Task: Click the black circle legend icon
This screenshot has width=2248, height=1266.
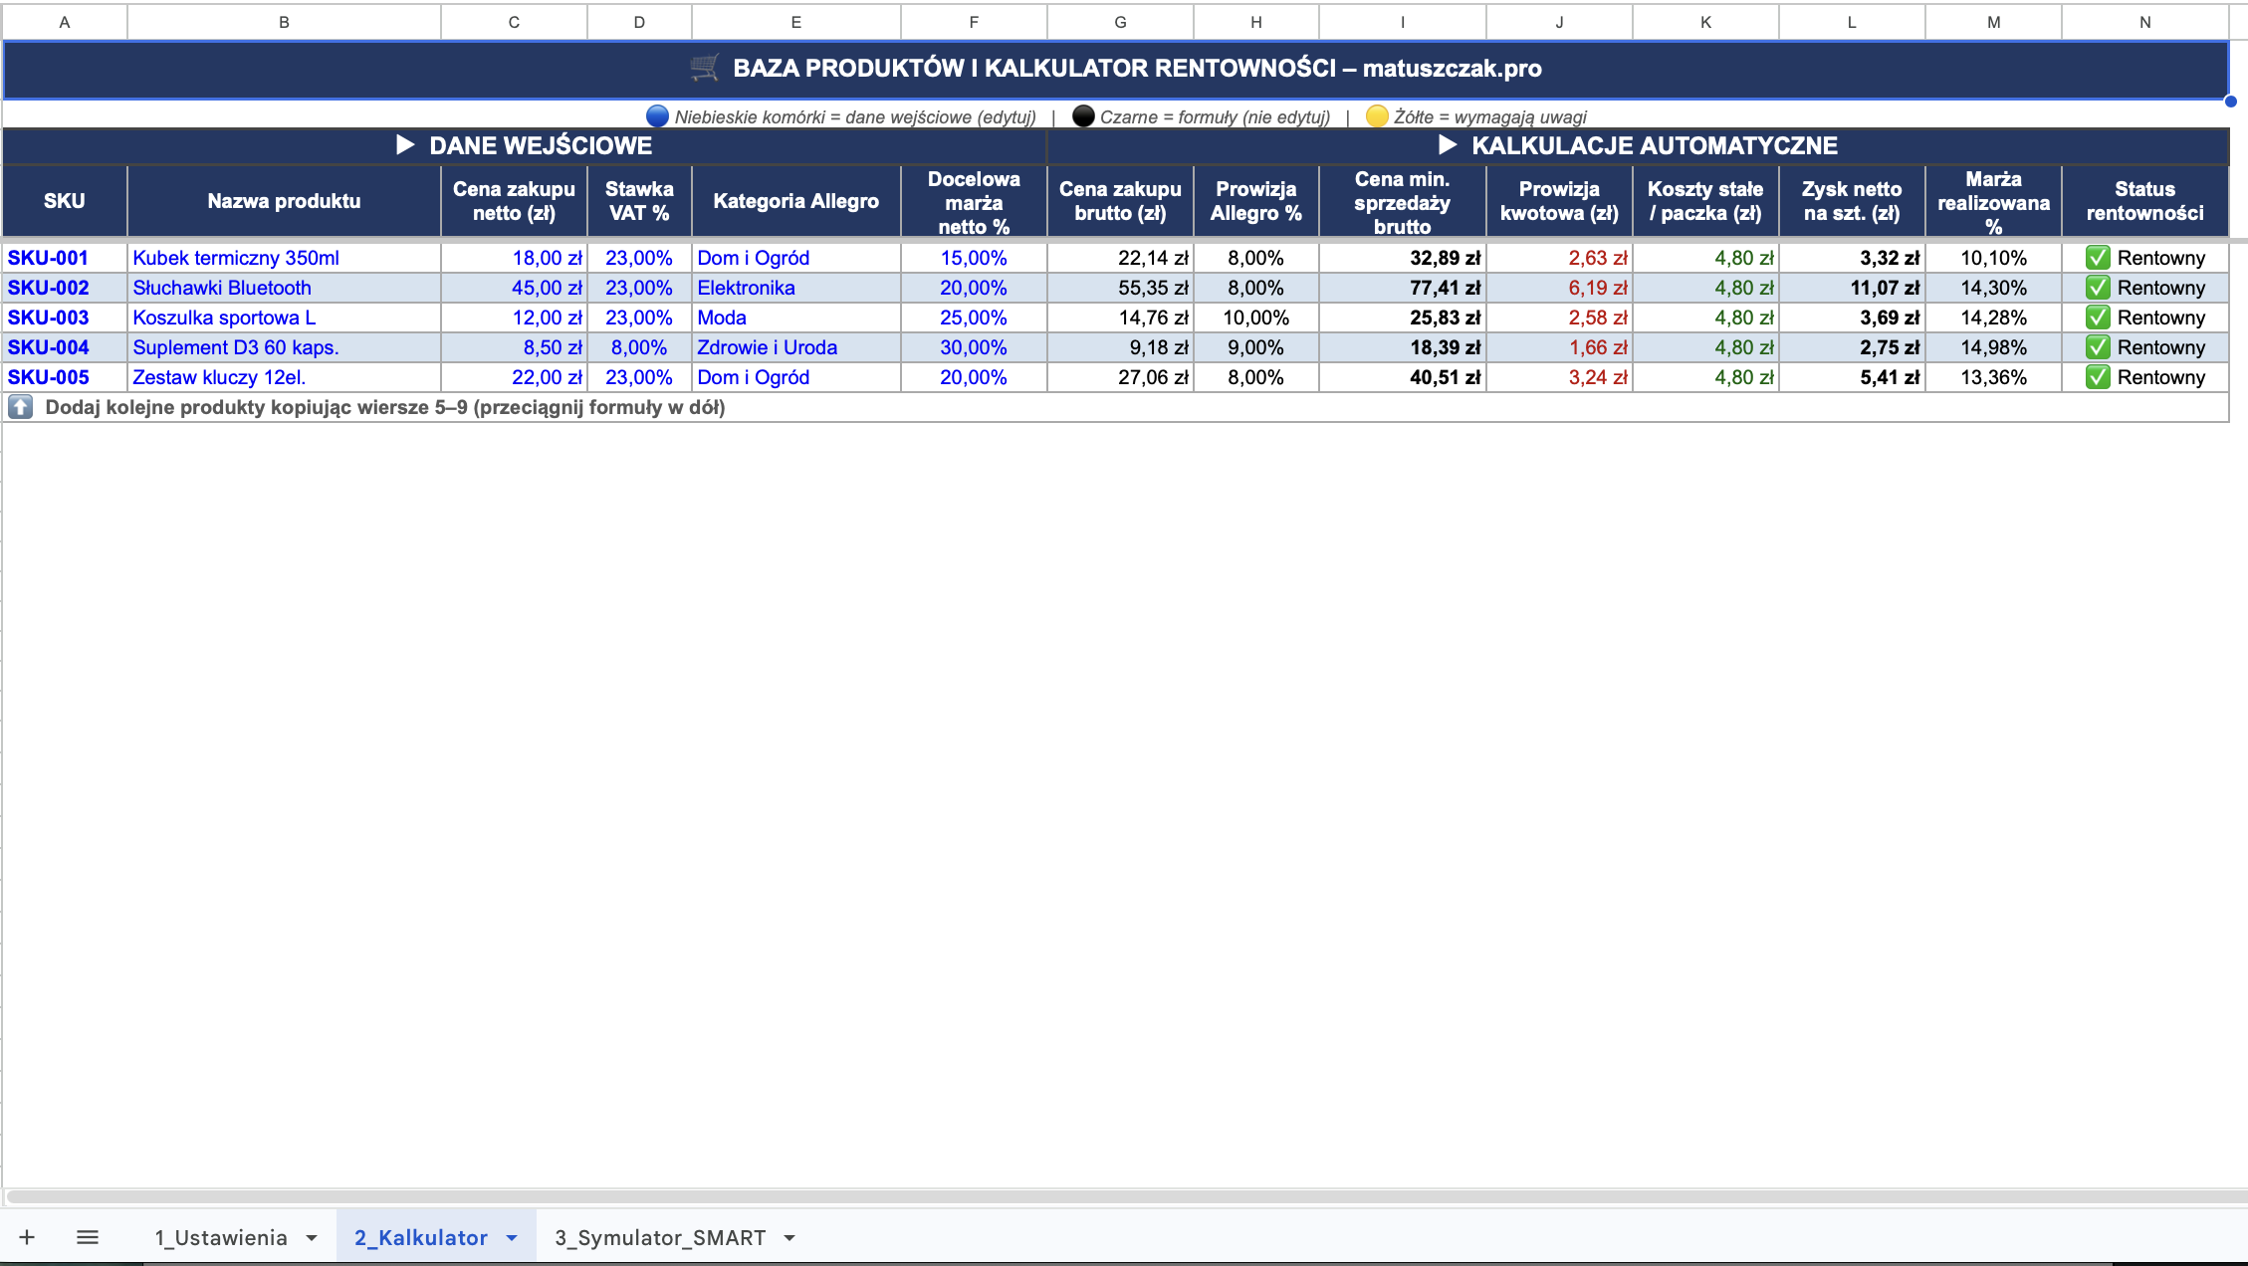Action: (x=1083, y=116)
